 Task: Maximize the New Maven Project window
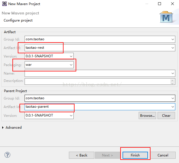point(160,4)
